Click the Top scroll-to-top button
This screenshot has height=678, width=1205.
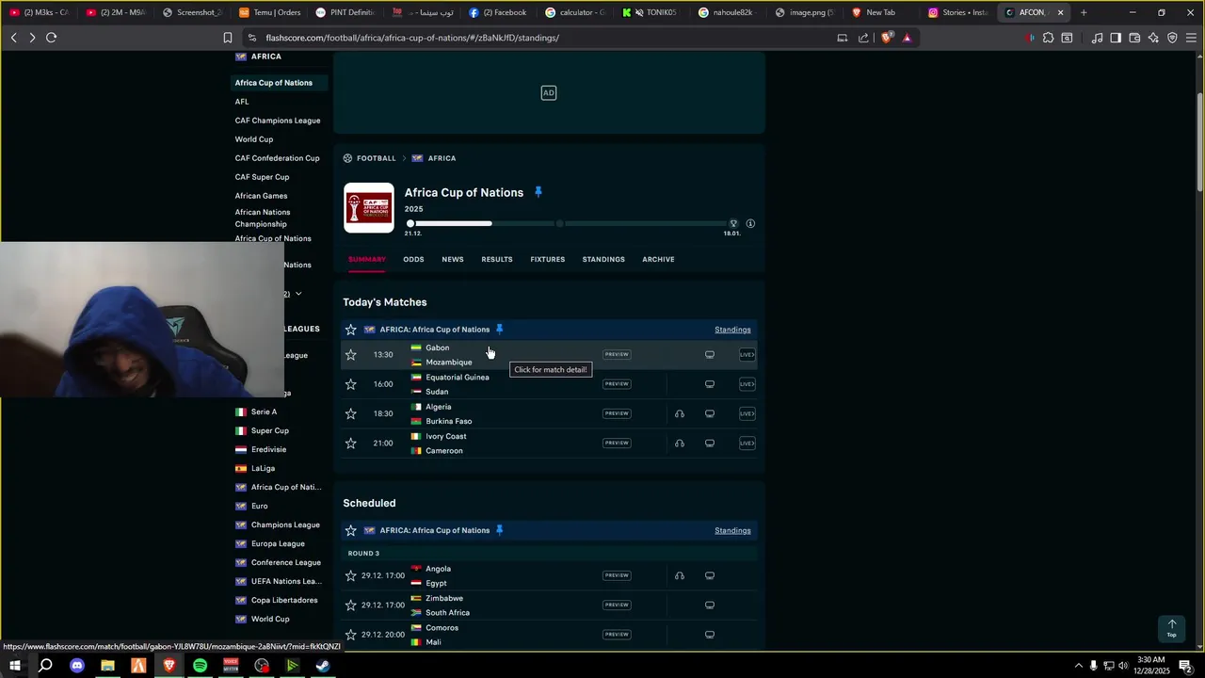[1172, 628]
